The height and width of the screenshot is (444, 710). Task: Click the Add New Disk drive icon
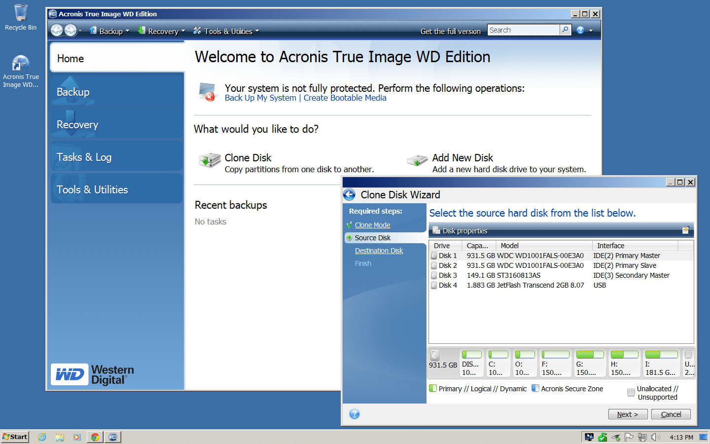(417, 160)
